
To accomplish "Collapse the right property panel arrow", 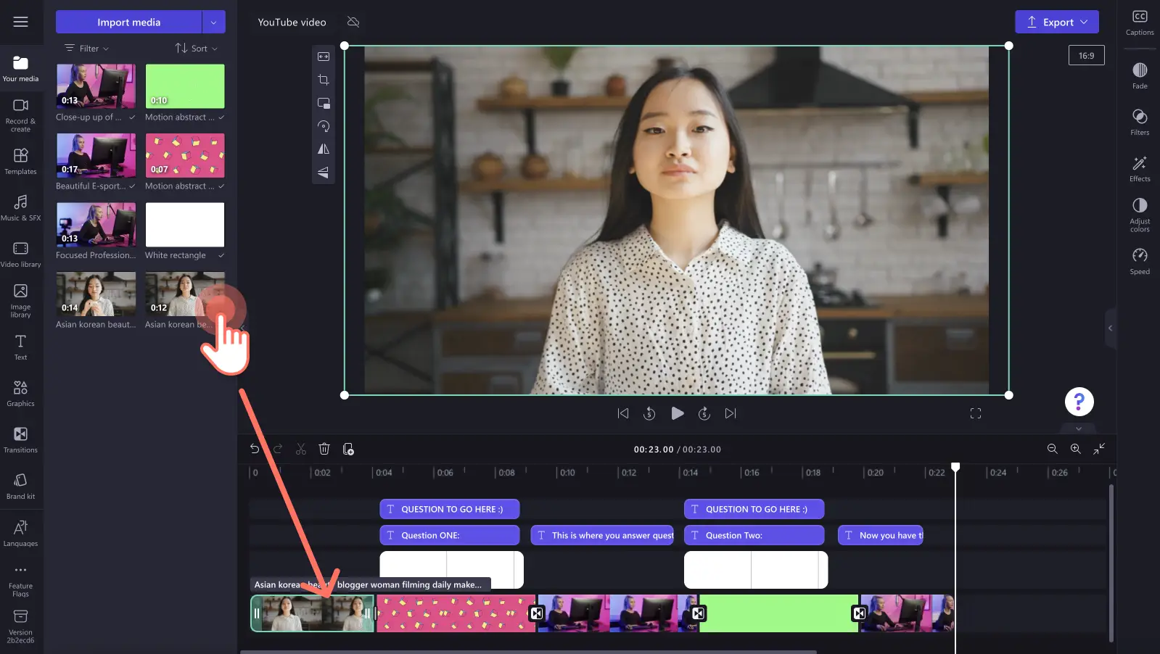I will [x=1110, y=328].
